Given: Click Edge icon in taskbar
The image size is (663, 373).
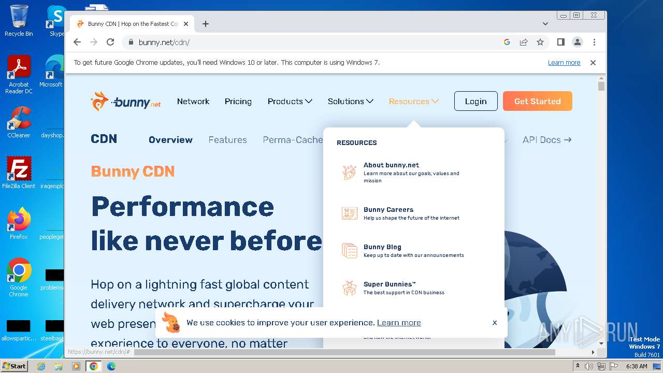Looking at the screenshot, I should pyautogui.click(x=111, y=366).
